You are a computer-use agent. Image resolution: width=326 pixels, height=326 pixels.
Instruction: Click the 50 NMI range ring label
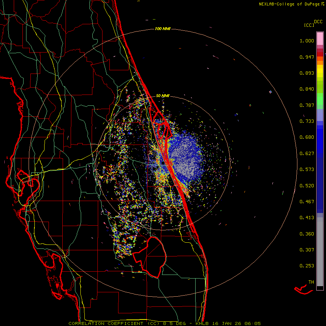[163, 96]
